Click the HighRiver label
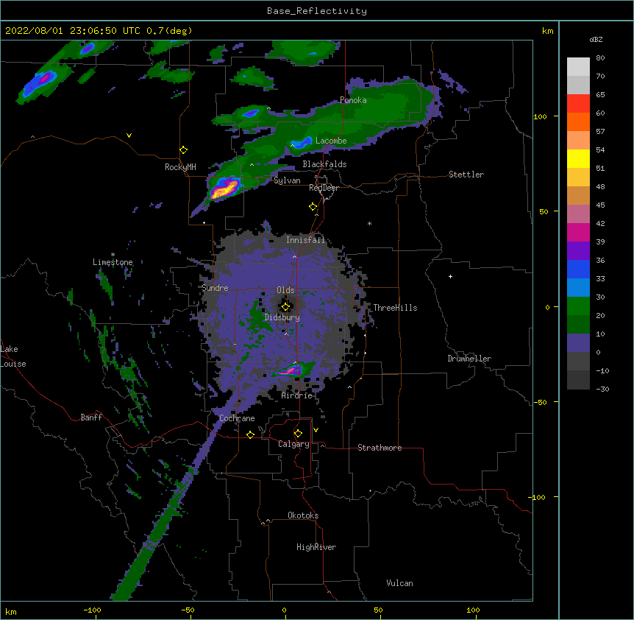The image size is (634, 620). [x=316, y=547]
